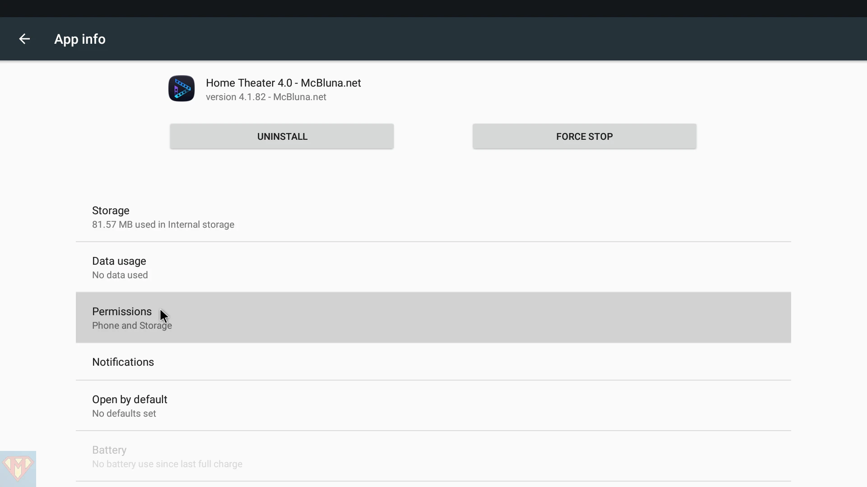This screenshot has height=487, width=867.
Task: Open the Open by default row
Action: click(x=433, y=406)
